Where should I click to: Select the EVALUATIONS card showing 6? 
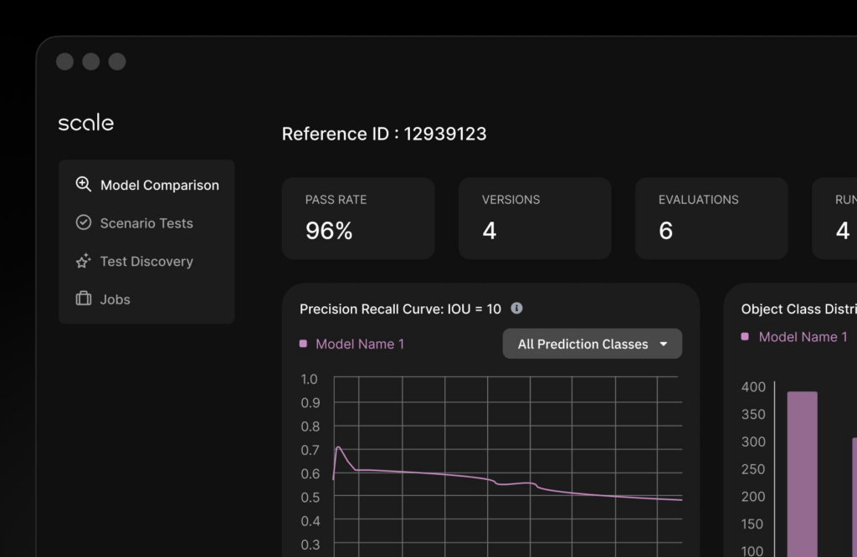pyautogui.click(x=711, y=218)
